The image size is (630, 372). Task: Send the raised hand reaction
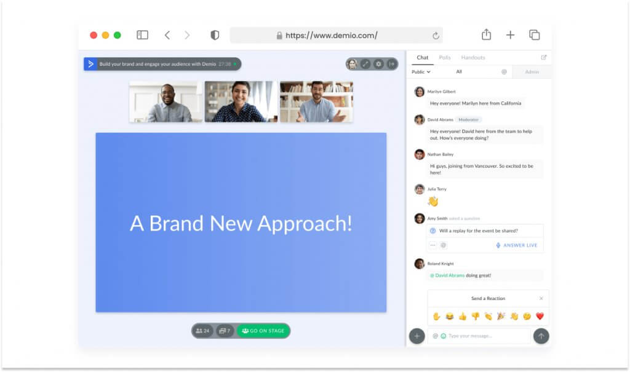coord(436,317)
